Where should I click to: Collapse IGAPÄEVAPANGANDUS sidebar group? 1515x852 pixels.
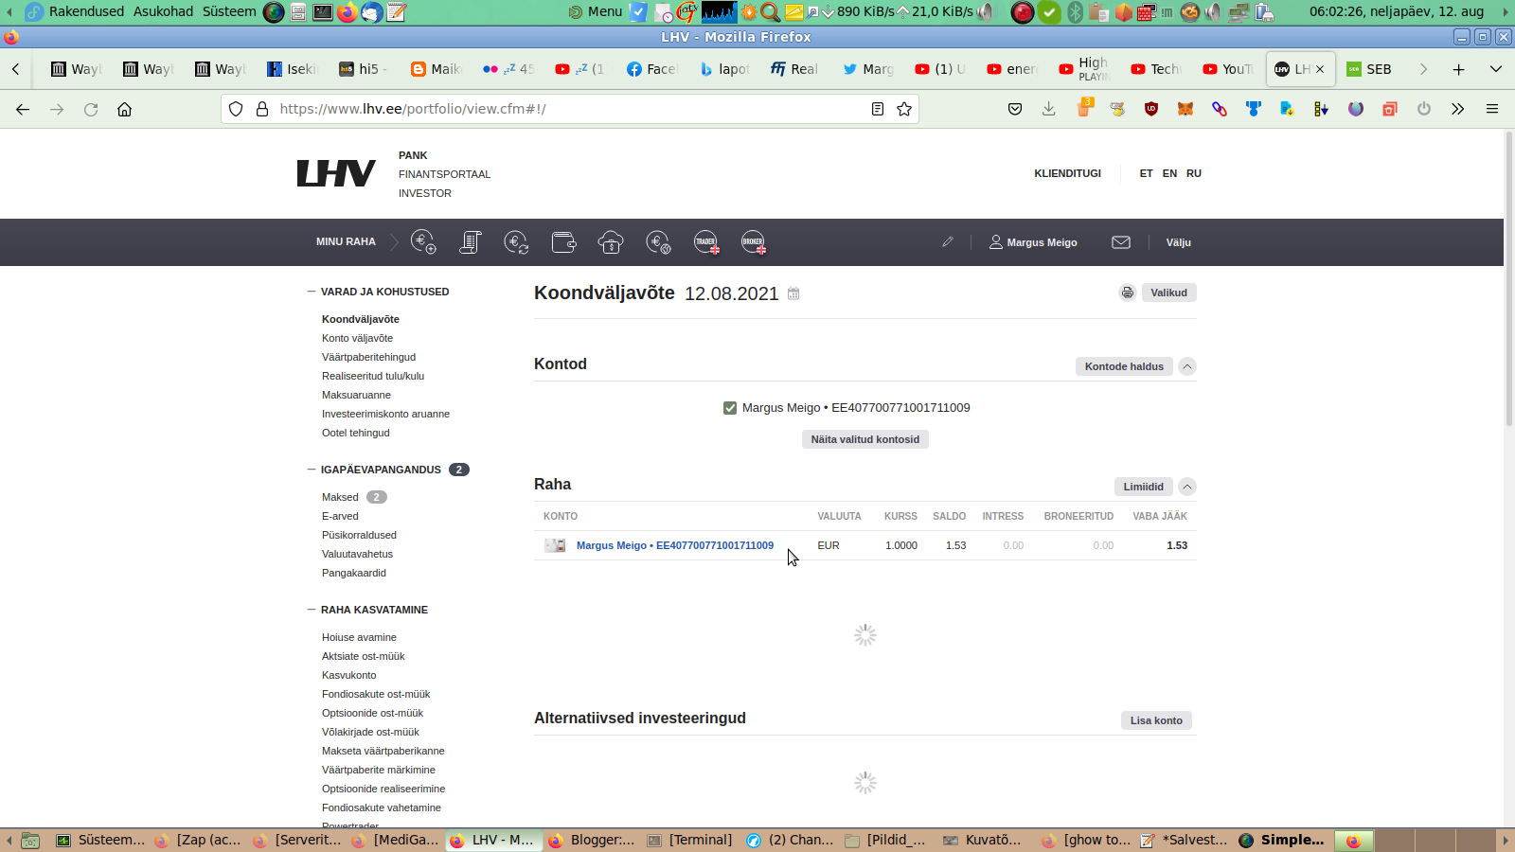(x=312, y=470)
